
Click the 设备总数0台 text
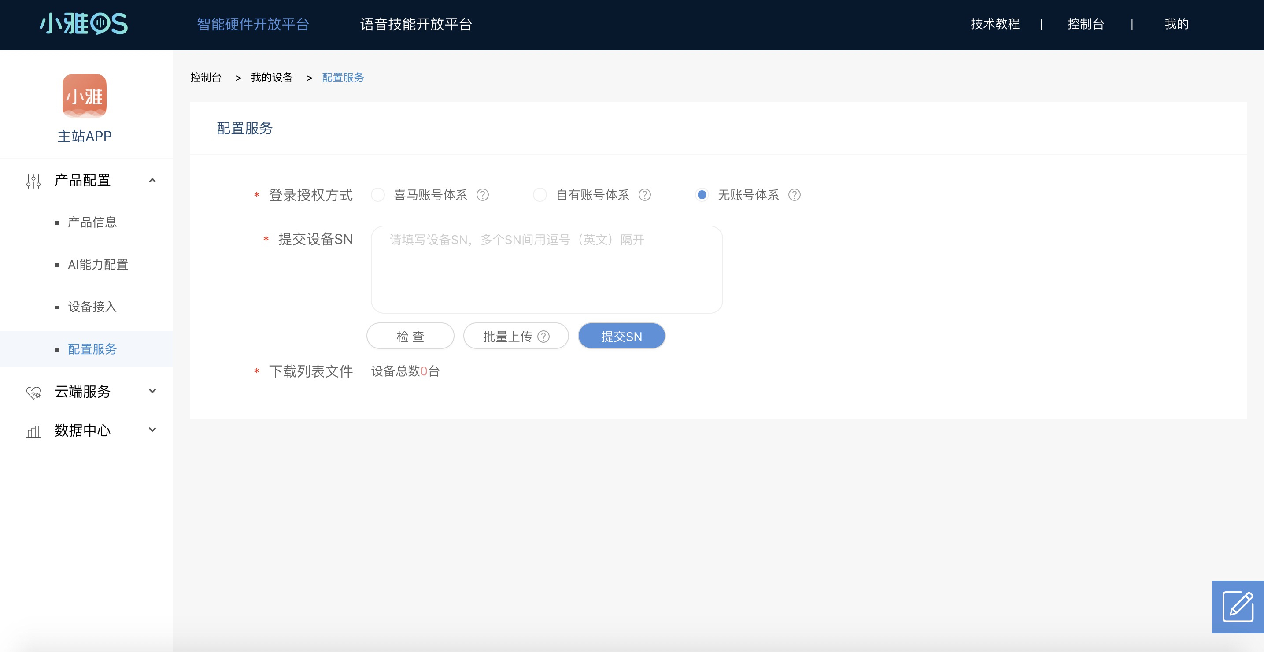pos(405,371)
